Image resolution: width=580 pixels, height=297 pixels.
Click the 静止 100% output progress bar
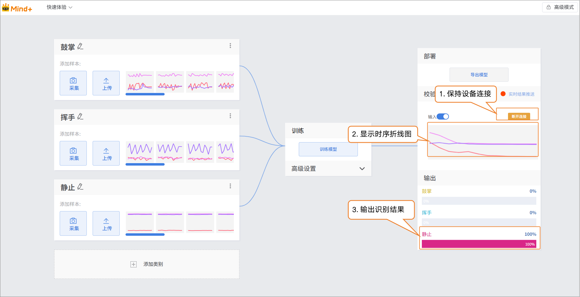tap(478, 244)
